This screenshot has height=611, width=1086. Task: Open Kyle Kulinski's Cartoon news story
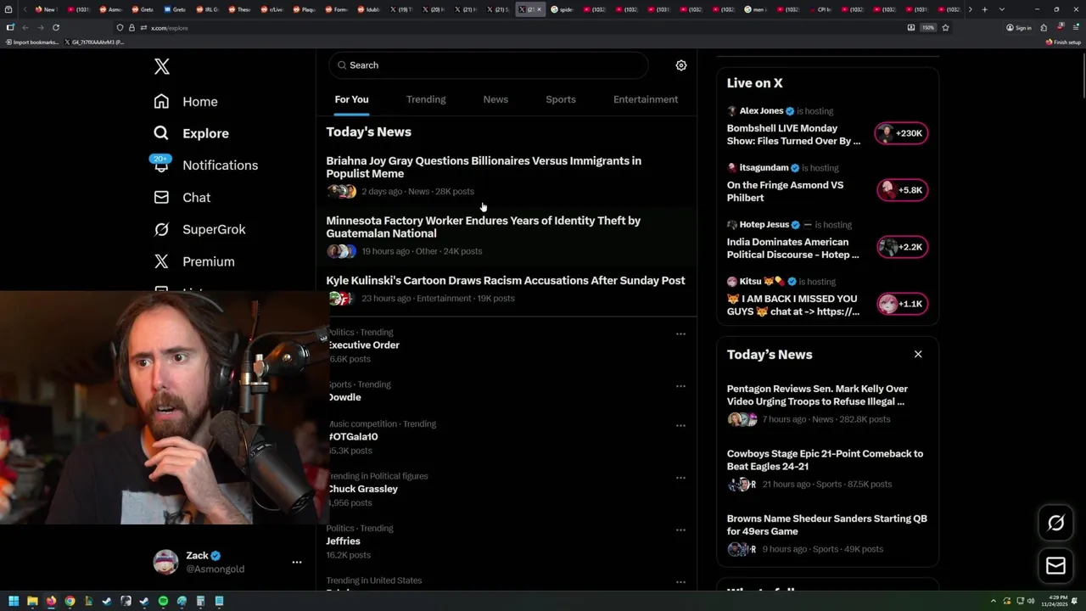click(x=506, y=289)
